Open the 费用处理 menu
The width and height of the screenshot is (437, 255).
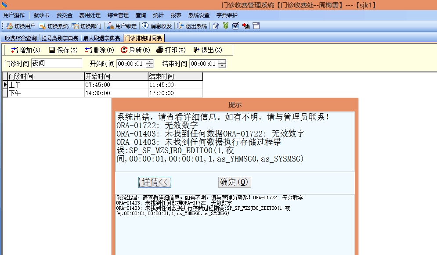tap(90, 15)
